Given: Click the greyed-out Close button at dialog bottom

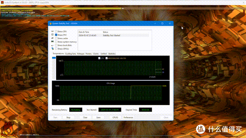Looking at the screenshot, I should pyautogui.click(x=166, y=117).
